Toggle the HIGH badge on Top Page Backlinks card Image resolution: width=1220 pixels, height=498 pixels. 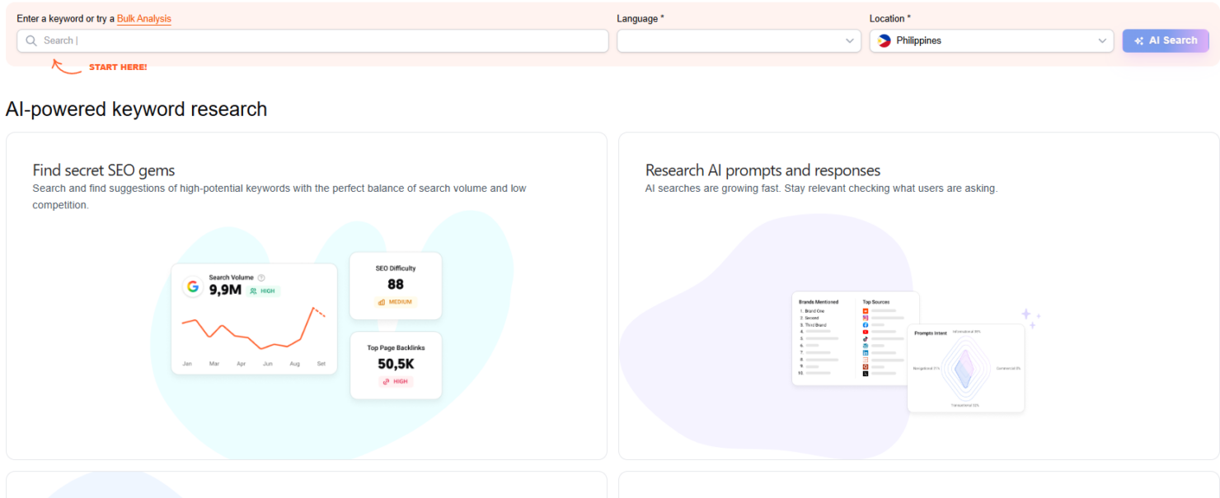(396, 382)
